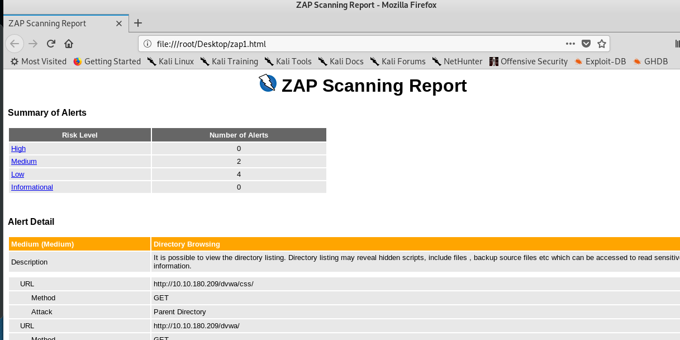Click the 'Attack' row label
The height and width of the screenshot is (340, 680).
coord(42,312)
